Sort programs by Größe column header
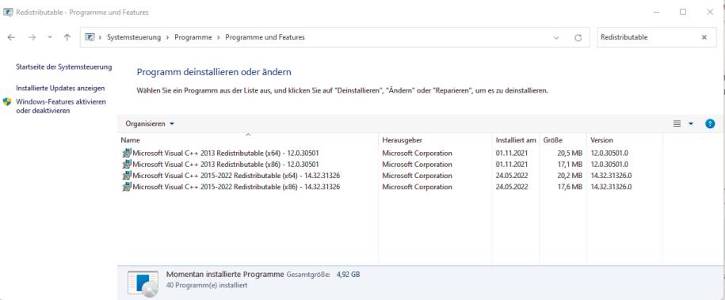725x300 pixels. (x=563, y=139)
